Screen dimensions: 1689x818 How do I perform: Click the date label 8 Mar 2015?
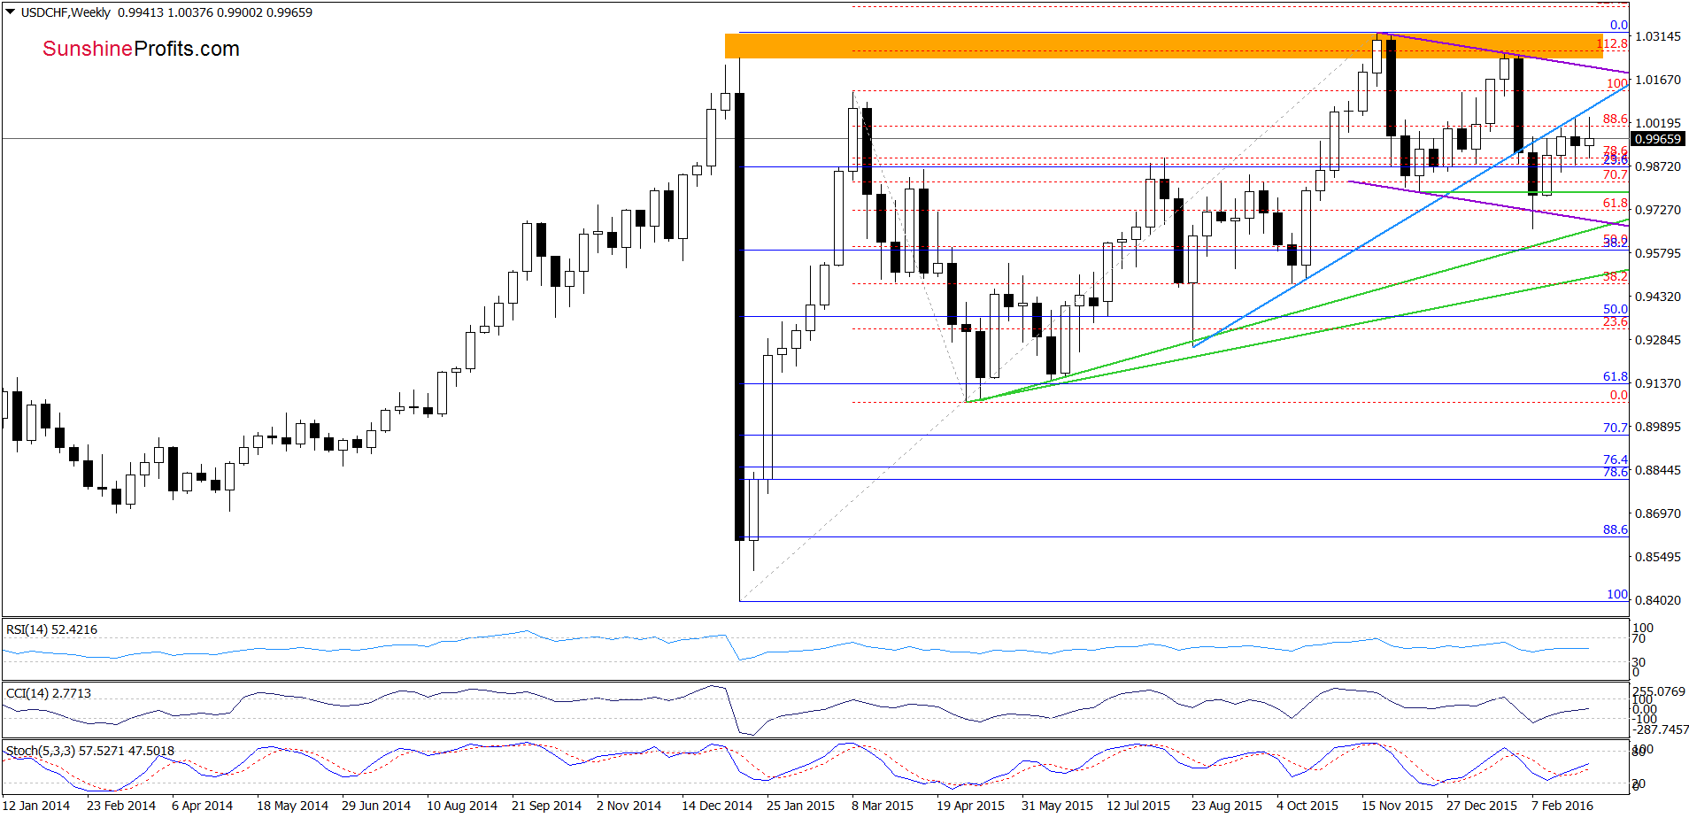(x=883, y=806)
